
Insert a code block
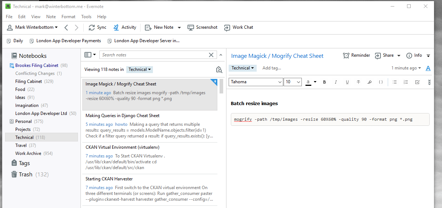[381, 82]
